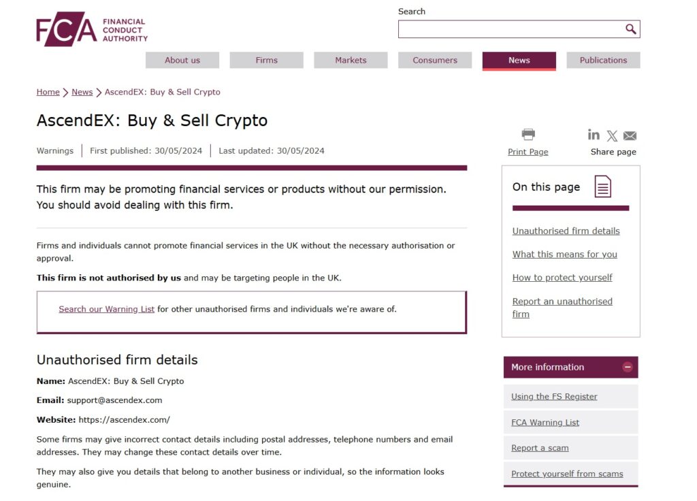
Task: Open the Publications menu
Action: [603, 60]
